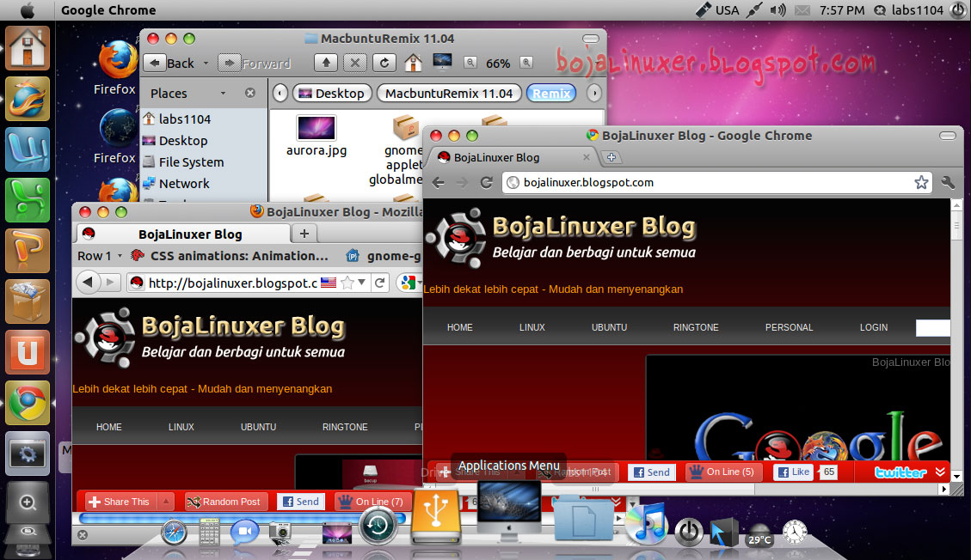This screenshot has width=971, height=560.
Task: Click the Computer icon in the file manager toolbar
Action: pos(442,62)
